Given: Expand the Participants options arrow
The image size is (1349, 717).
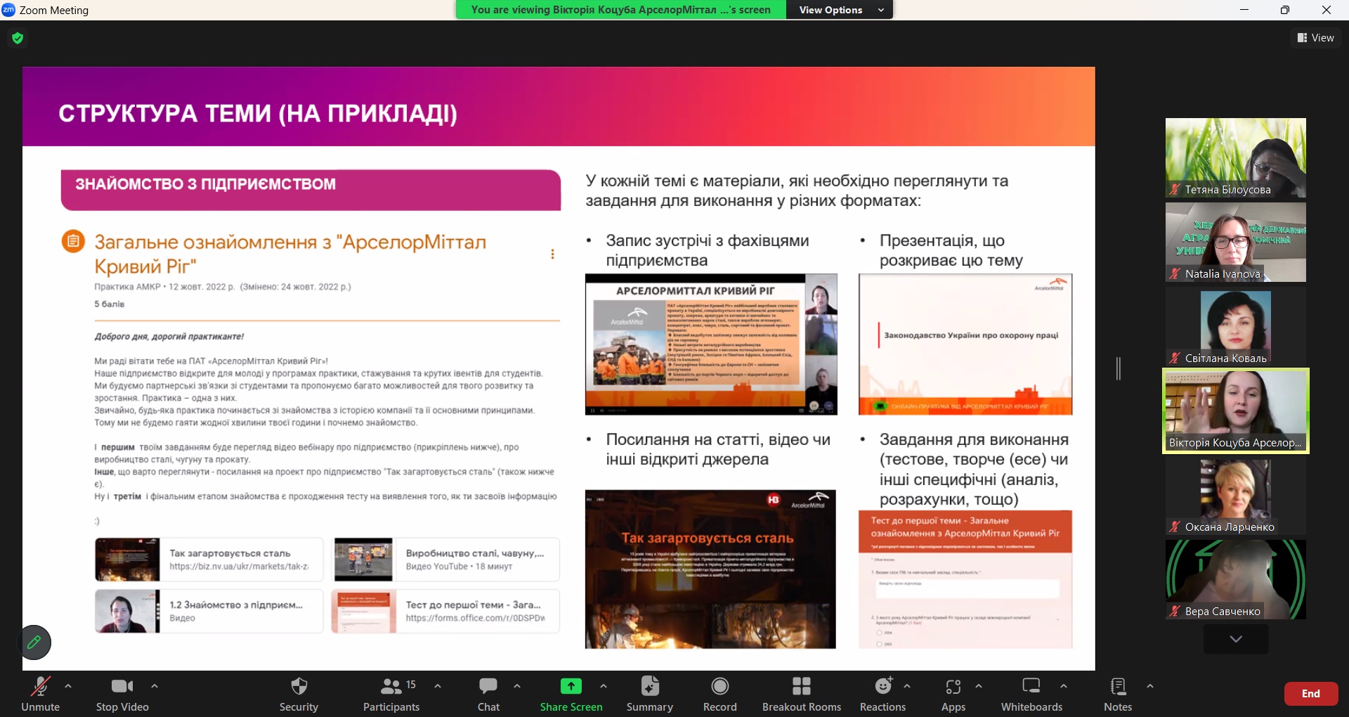Looking at the screenshot, I should [438, 686].
